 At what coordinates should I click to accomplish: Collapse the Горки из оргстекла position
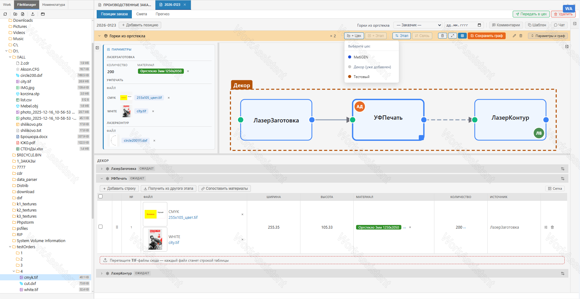pos(99,36)
